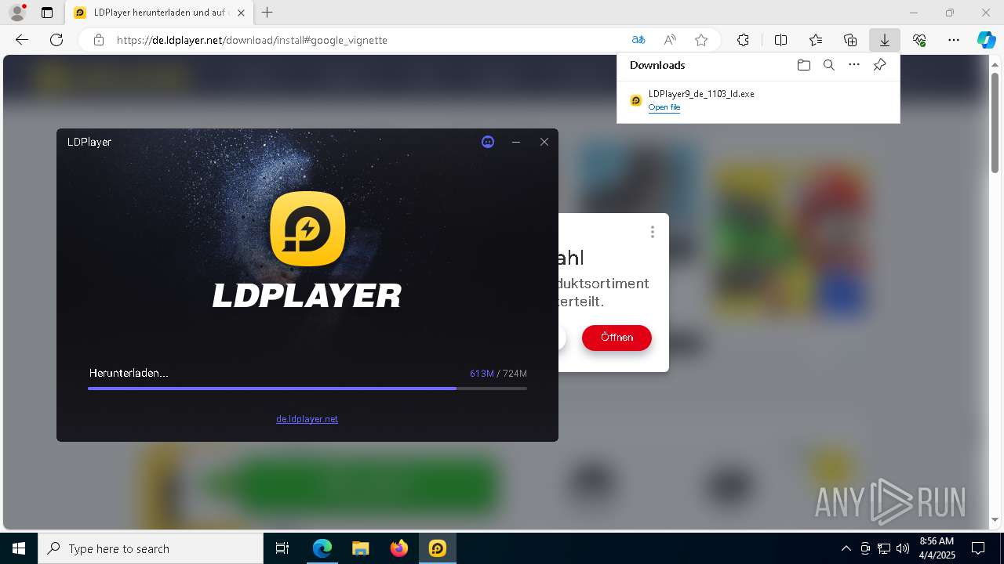Image resolution: width=1004 pixels, height=564 pixels.
Task: Open the Windows Start menu
Action: (x=19, y=548)
